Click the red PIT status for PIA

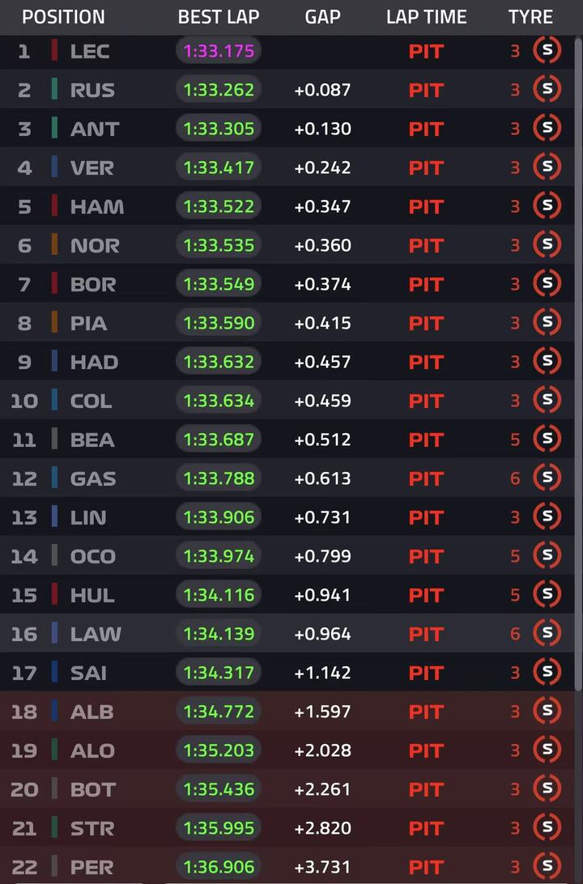coord(426,323)
